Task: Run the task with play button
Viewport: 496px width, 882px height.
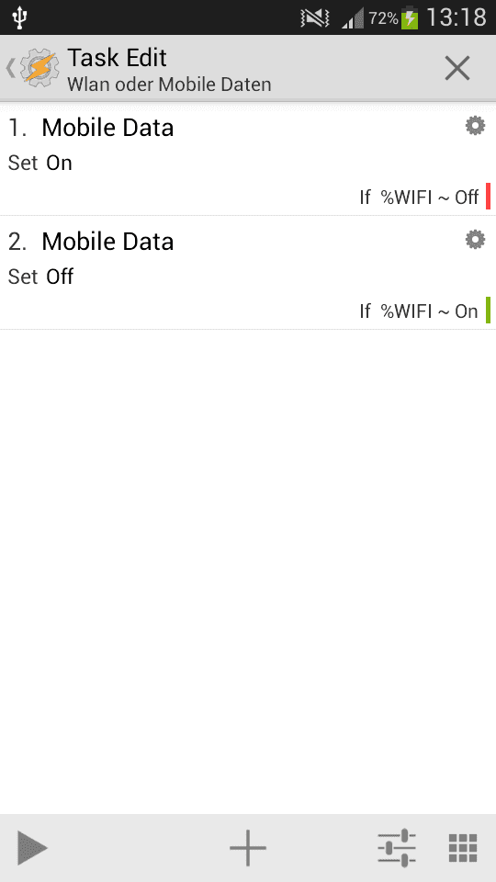Action: (x=32, y=848)
